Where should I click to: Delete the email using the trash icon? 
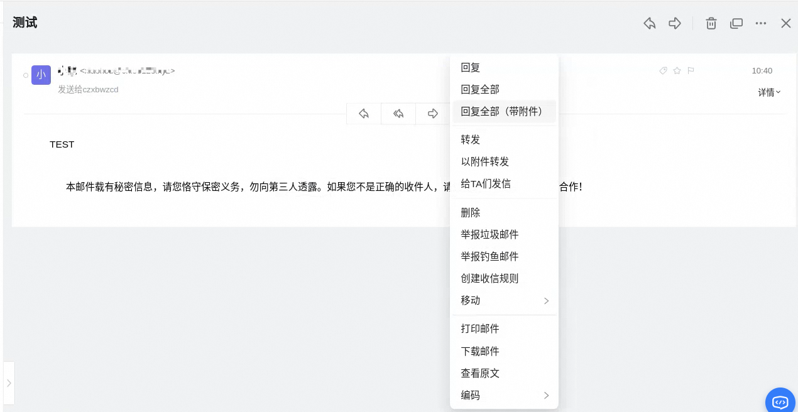(711, 23)
